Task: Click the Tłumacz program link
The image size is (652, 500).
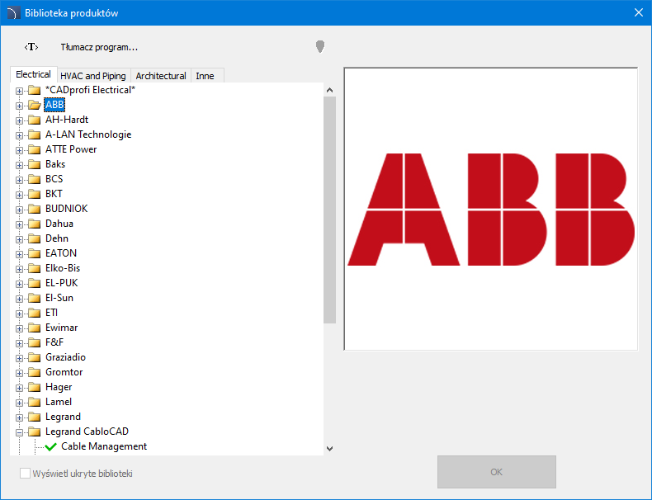Action: coord(99,47)
